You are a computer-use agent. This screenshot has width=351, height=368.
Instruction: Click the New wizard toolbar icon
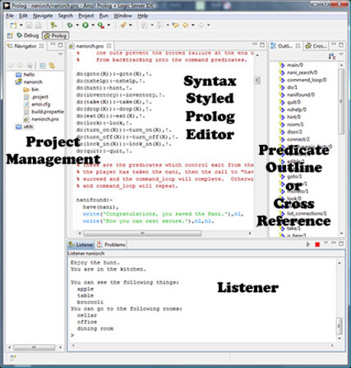(x=13, y=25)
